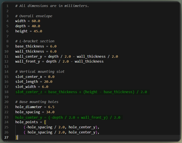Click the '# Base mounting holes' comment
Screen dimensions: 182x143
point(37,102)
